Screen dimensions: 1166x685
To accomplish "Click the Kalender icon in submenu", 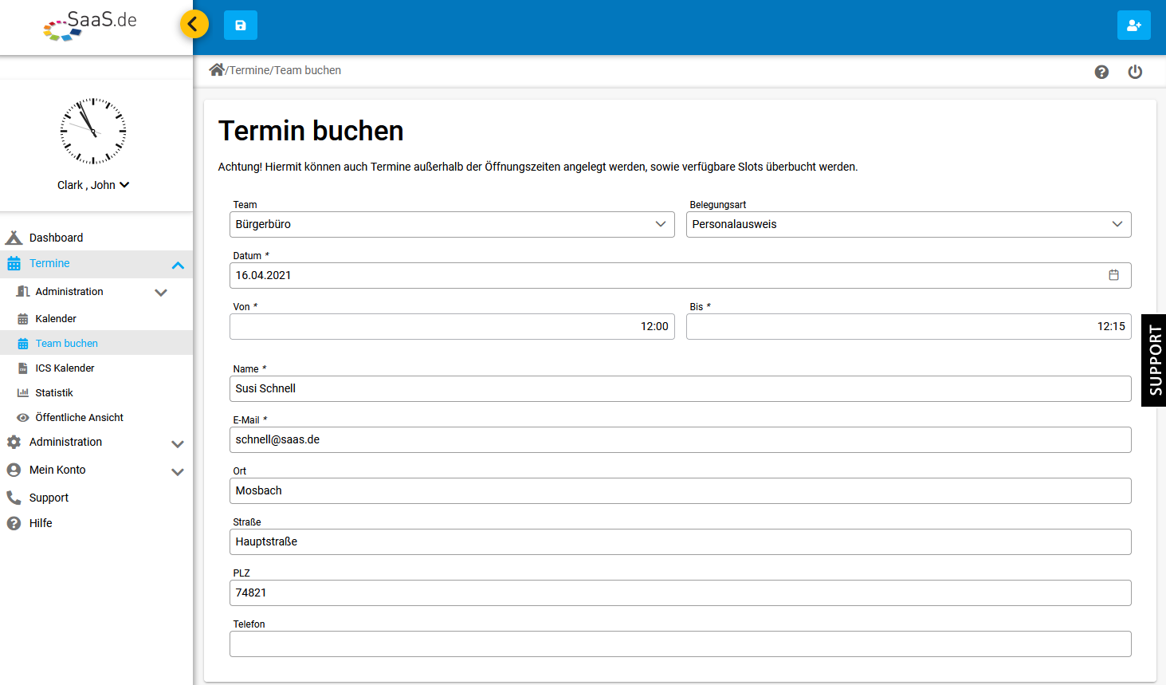I will click(x=23, y=319).
